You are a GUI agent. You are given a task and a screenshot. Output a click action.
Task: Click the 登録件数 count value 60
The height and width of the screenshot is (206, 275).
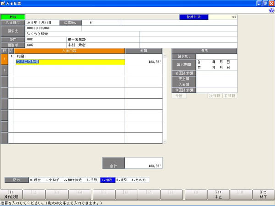click(223, 17)
